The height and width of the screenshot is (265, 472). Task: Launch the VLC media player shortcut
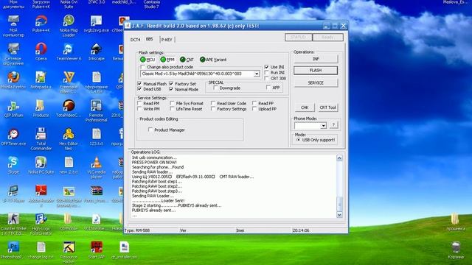(x=96, y=162)
